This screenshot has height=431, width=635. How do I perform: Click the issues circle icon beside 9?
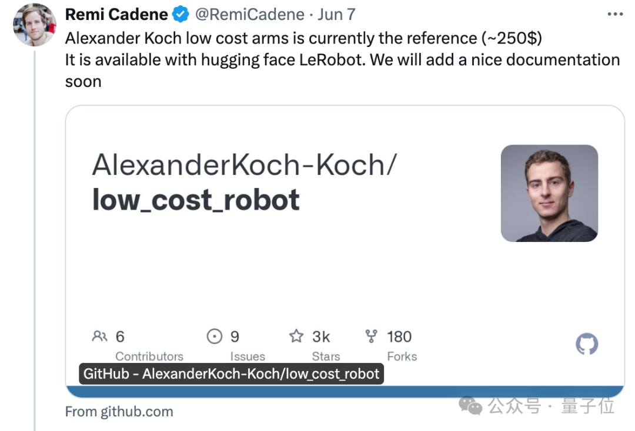[215, 336]
